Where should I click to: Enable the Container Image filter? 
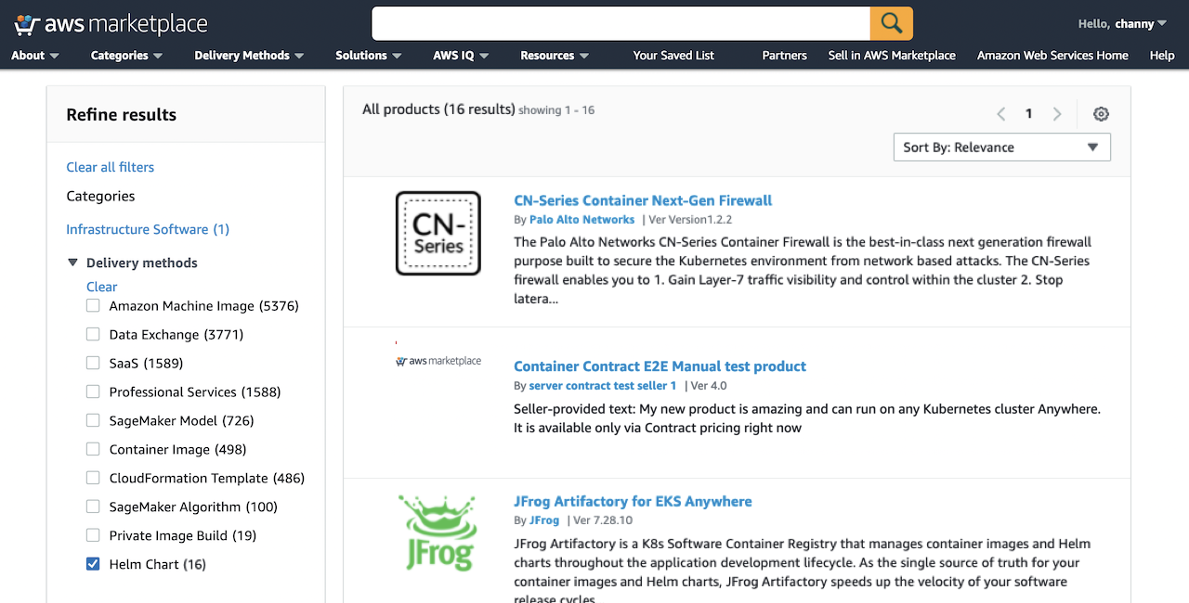click(93, 449)
